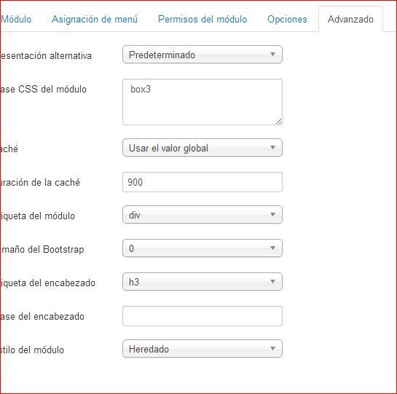Image resolution: width=397 pixels, height=394 pixels.
Task: Expand the Usar el valor global dropdown
Action: coord(203,148)
